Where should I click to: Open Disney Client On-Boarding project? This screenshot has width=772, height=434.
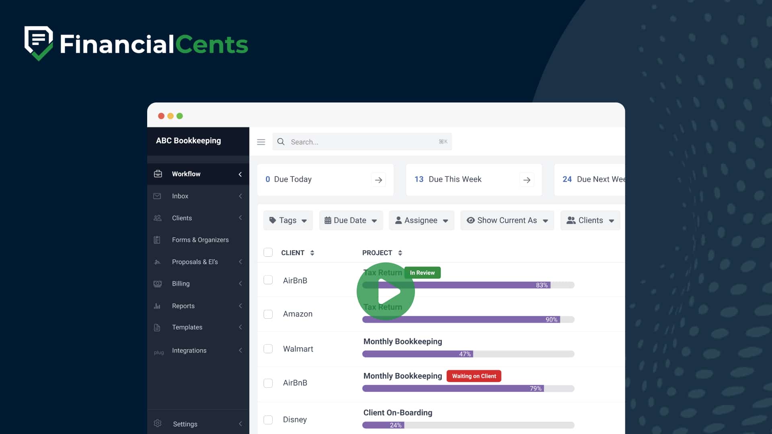click(398, 413)
